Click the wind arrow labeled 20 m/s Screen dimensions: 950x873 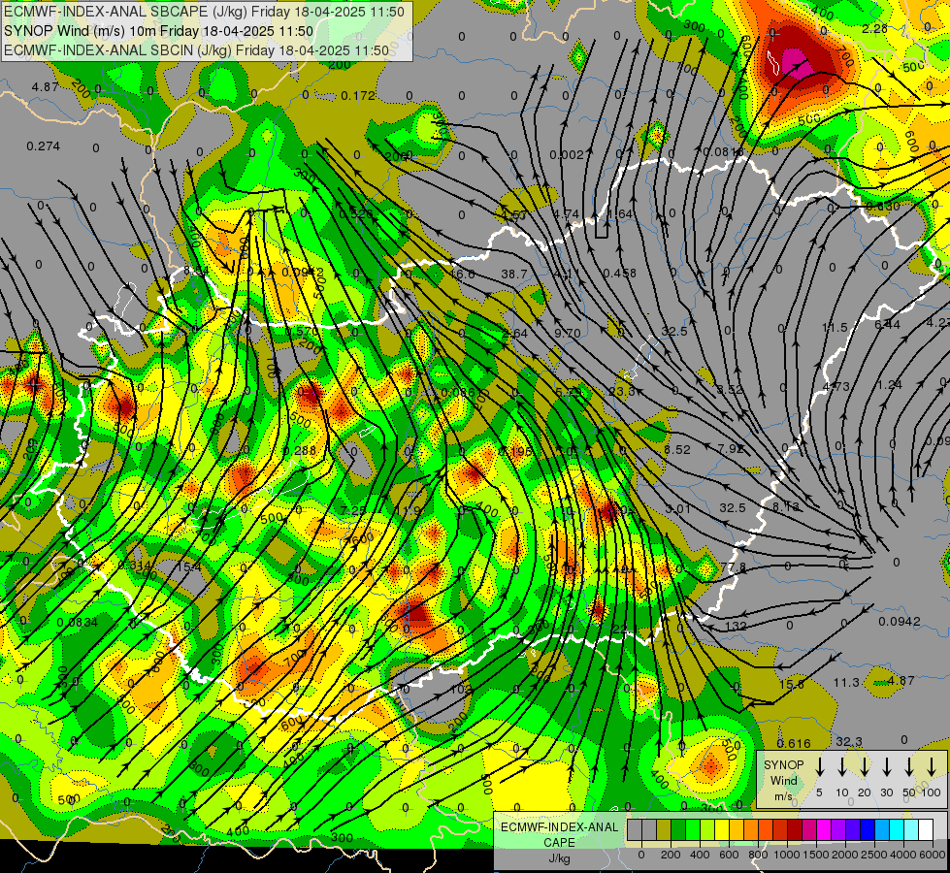pyautogui.click(x=864, y=767)
